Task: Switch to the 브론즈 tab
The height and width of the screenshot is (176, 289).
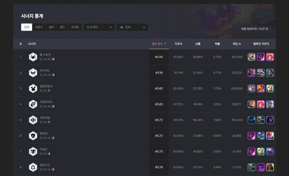Action: coord(39,27)
